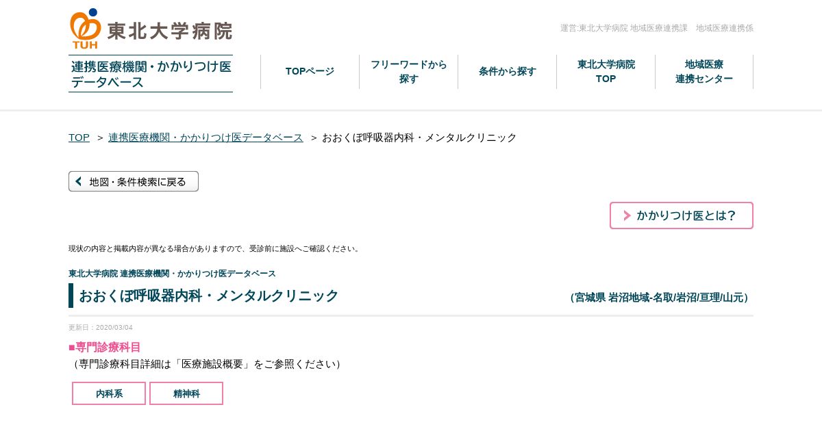Click the pink chevron on かかりつけ医とは？

click(x=627, y=215)
